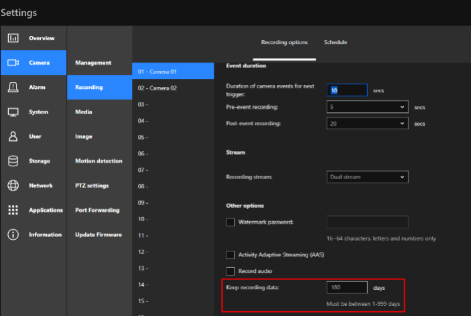The width and height of the screenshot is (471, 316).
Task: Open the User profile icon
Action: [13, 136]
